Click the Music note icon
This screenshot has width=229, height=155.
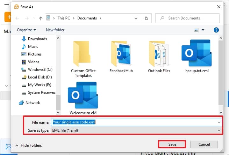point(24,47)
